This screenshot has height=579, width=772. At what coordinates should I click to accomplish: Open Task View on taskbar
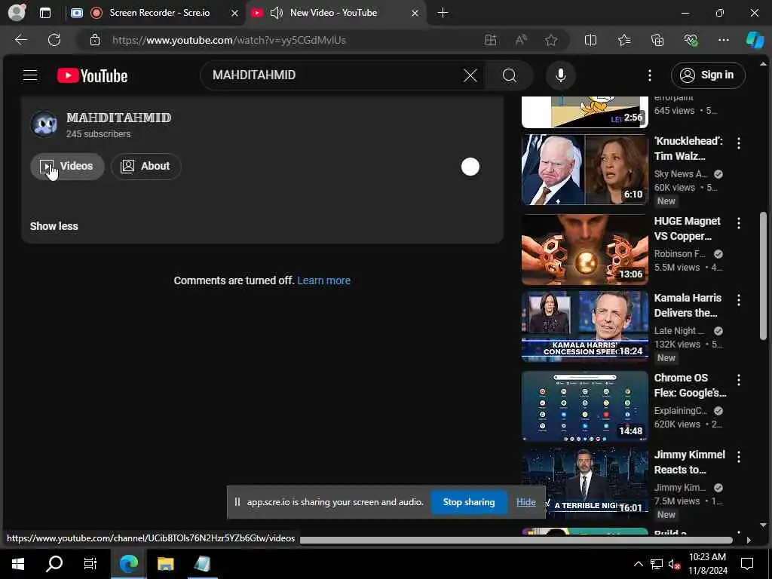tap(90, 564)
